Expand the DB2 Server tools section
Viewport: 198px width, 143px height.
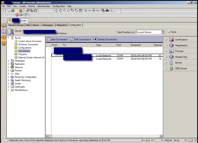(x=166, y=68)
